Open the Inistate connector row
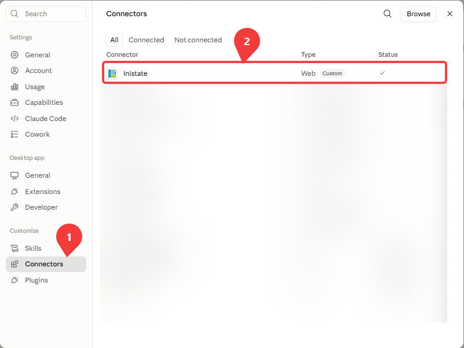 [275, 73]
